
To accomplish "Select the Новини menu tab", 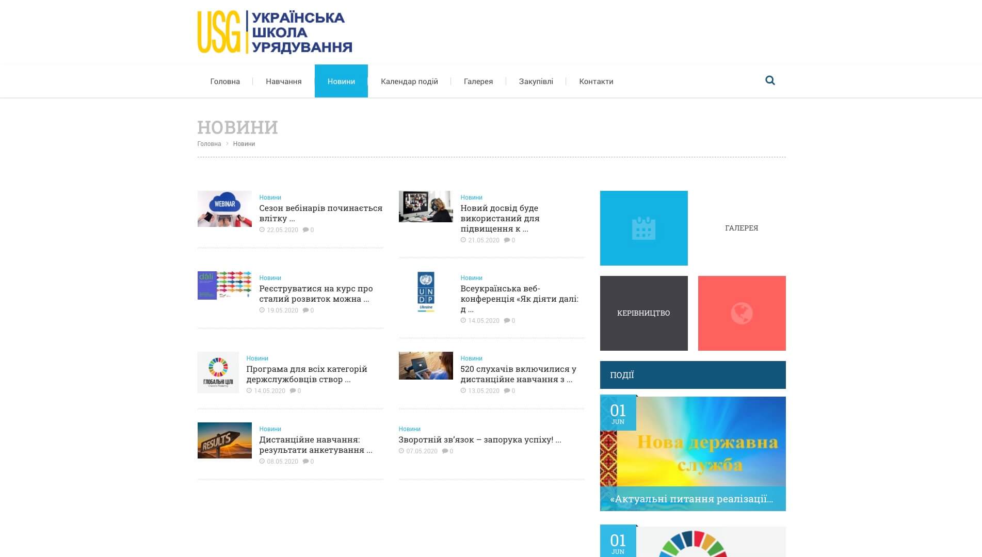I will [341, 81].
